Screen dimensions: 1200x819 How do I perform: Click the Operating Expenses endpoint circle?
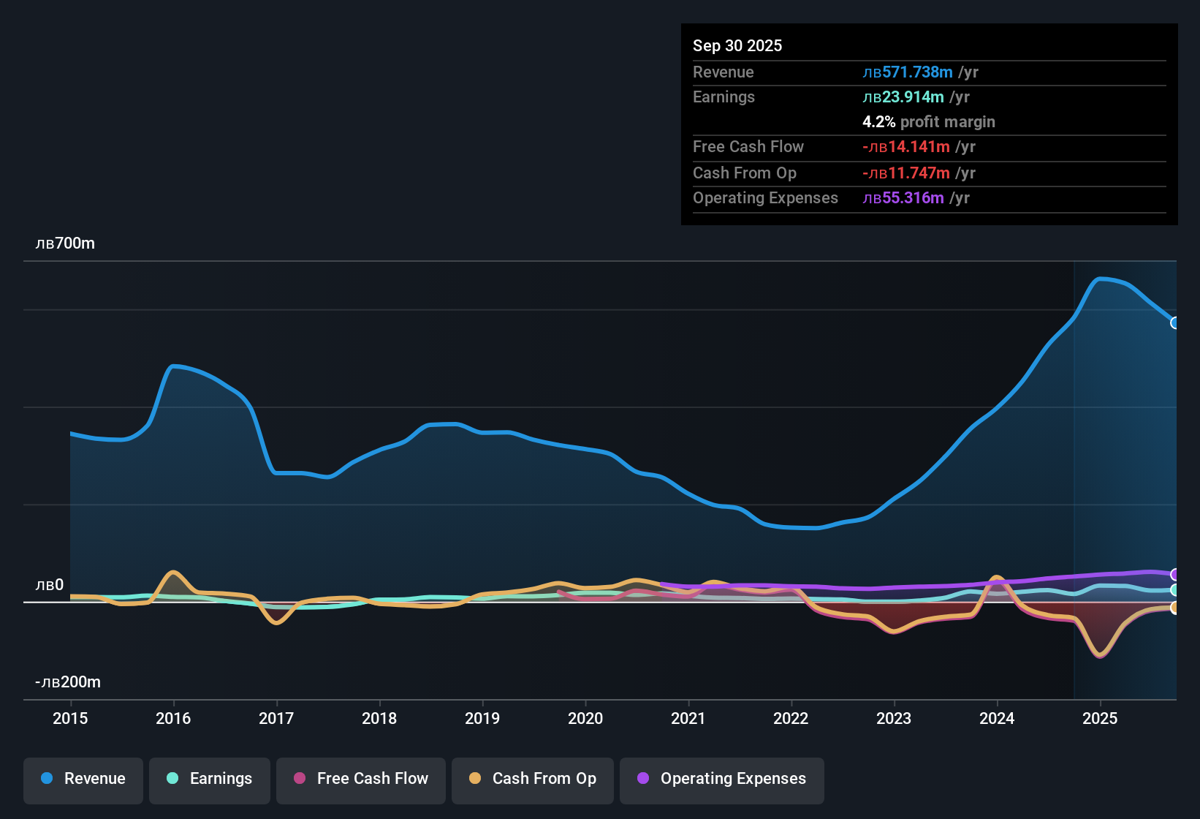(x=1174, y=574)
